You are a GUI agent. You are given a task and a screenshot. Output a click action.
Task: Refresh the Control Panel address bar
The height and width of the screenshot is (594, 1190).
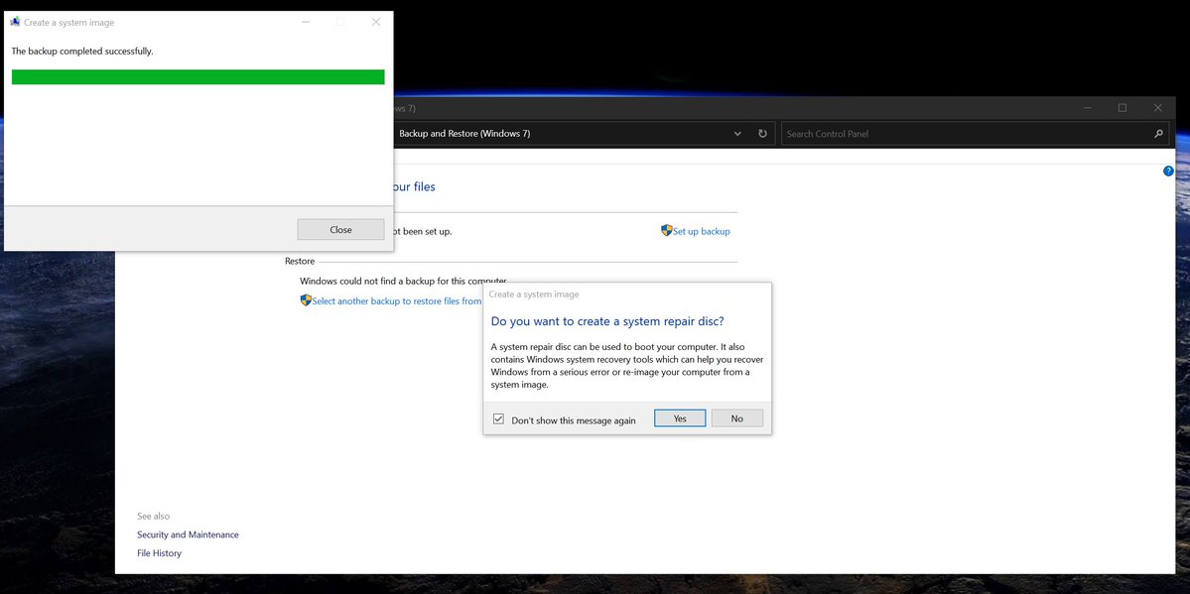point(762,134)
